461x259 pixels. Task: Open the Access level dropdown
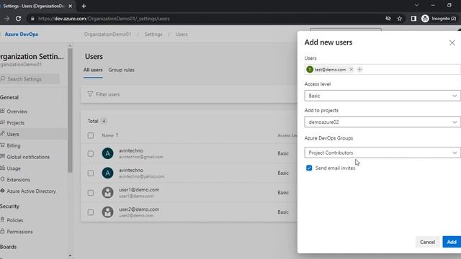click(382, 96)
